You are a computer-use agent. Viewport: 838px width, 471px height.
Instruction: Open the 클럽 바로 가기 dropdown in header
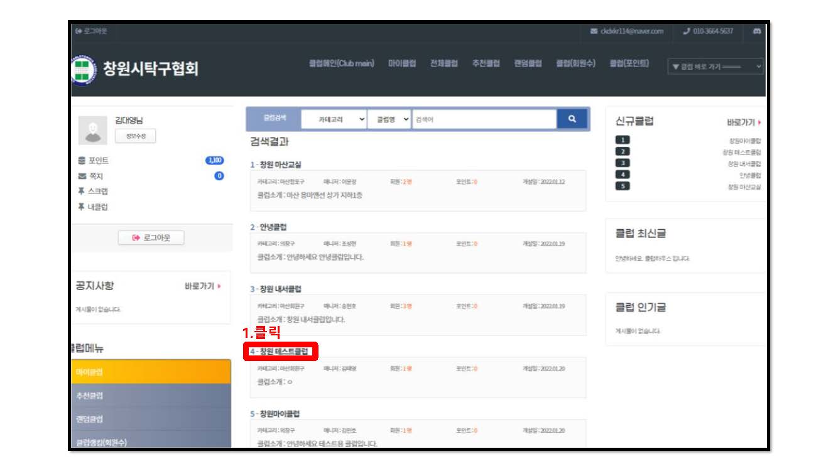(x=716, y=66)
